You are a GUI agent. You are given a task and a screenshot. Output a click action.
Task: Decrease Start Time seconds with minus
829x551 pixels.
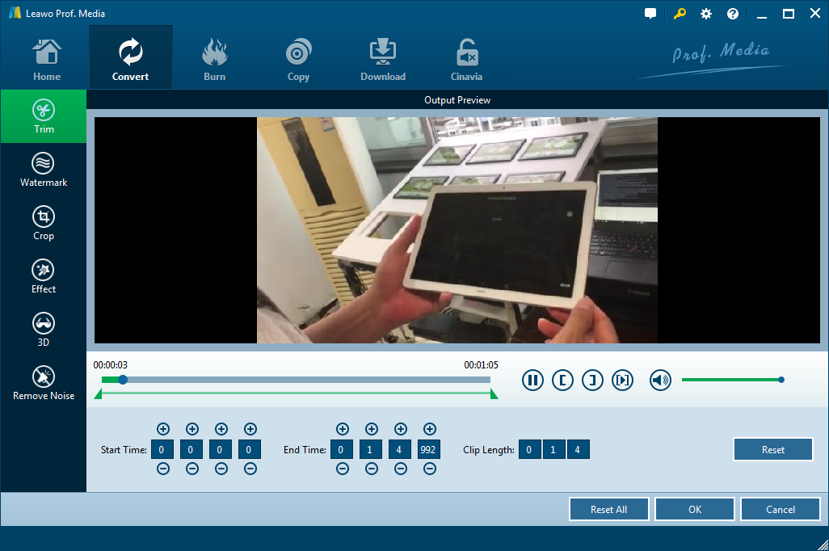(x=221, y=469)
